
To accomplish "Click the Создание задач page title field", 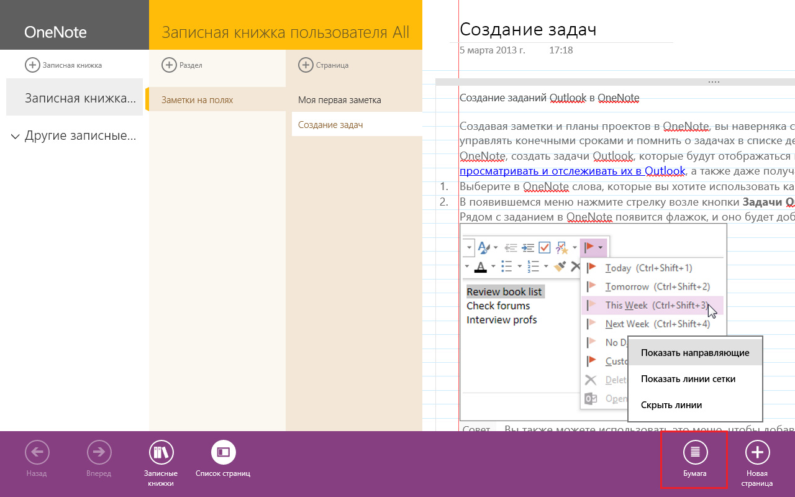I will coord(528,29).
